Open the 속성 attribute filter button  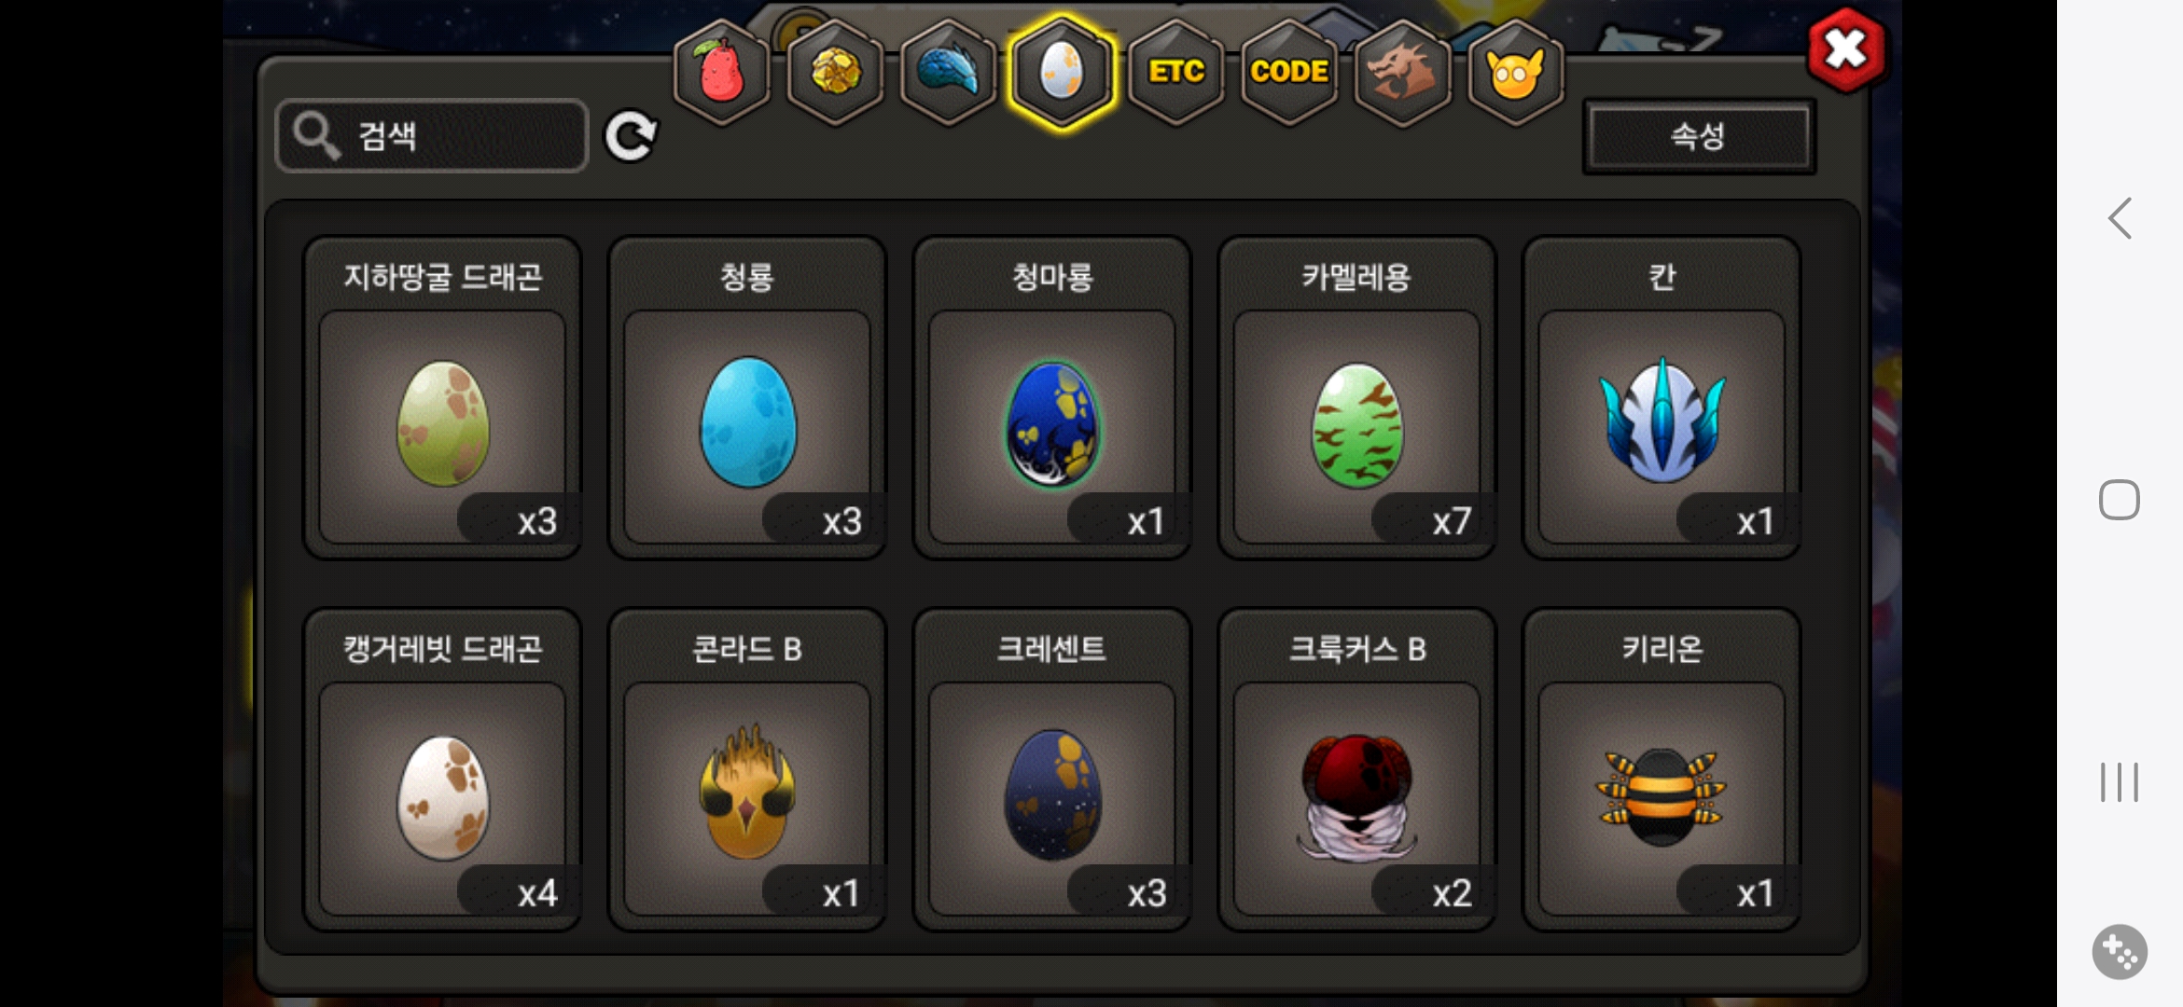pos(1699,137)
